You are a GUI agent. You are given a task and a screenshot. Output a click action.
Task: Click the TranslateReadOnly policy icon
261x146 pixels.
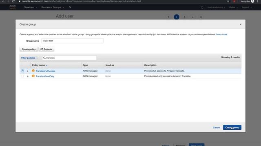tap(33, 76)
